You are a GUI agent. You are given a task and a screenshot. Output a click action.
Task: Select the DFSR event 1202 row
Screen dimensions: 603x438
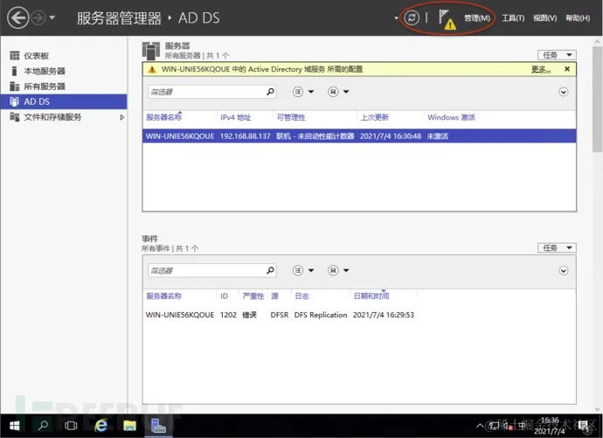pos(359,315)
